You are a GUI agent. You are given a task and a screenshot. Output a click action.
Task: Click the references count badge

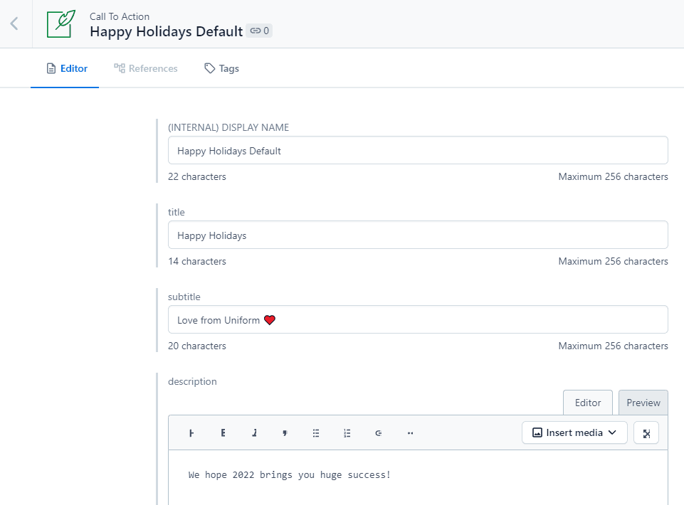point(260,31)
